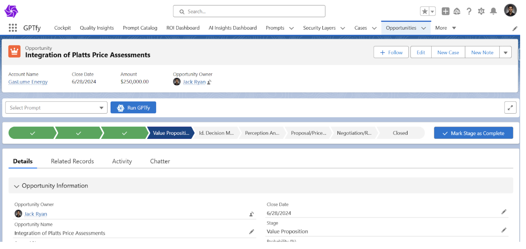Click the global actions plus icon

click(x=446, y=11)
